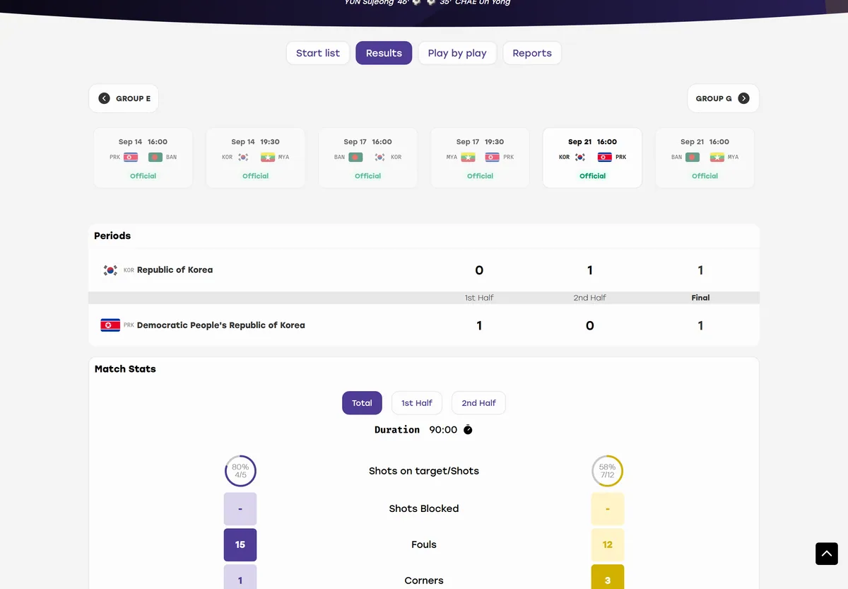The image size is (848, 589).
Task: Go to previous Group E
Action: [x=124, y=98]
